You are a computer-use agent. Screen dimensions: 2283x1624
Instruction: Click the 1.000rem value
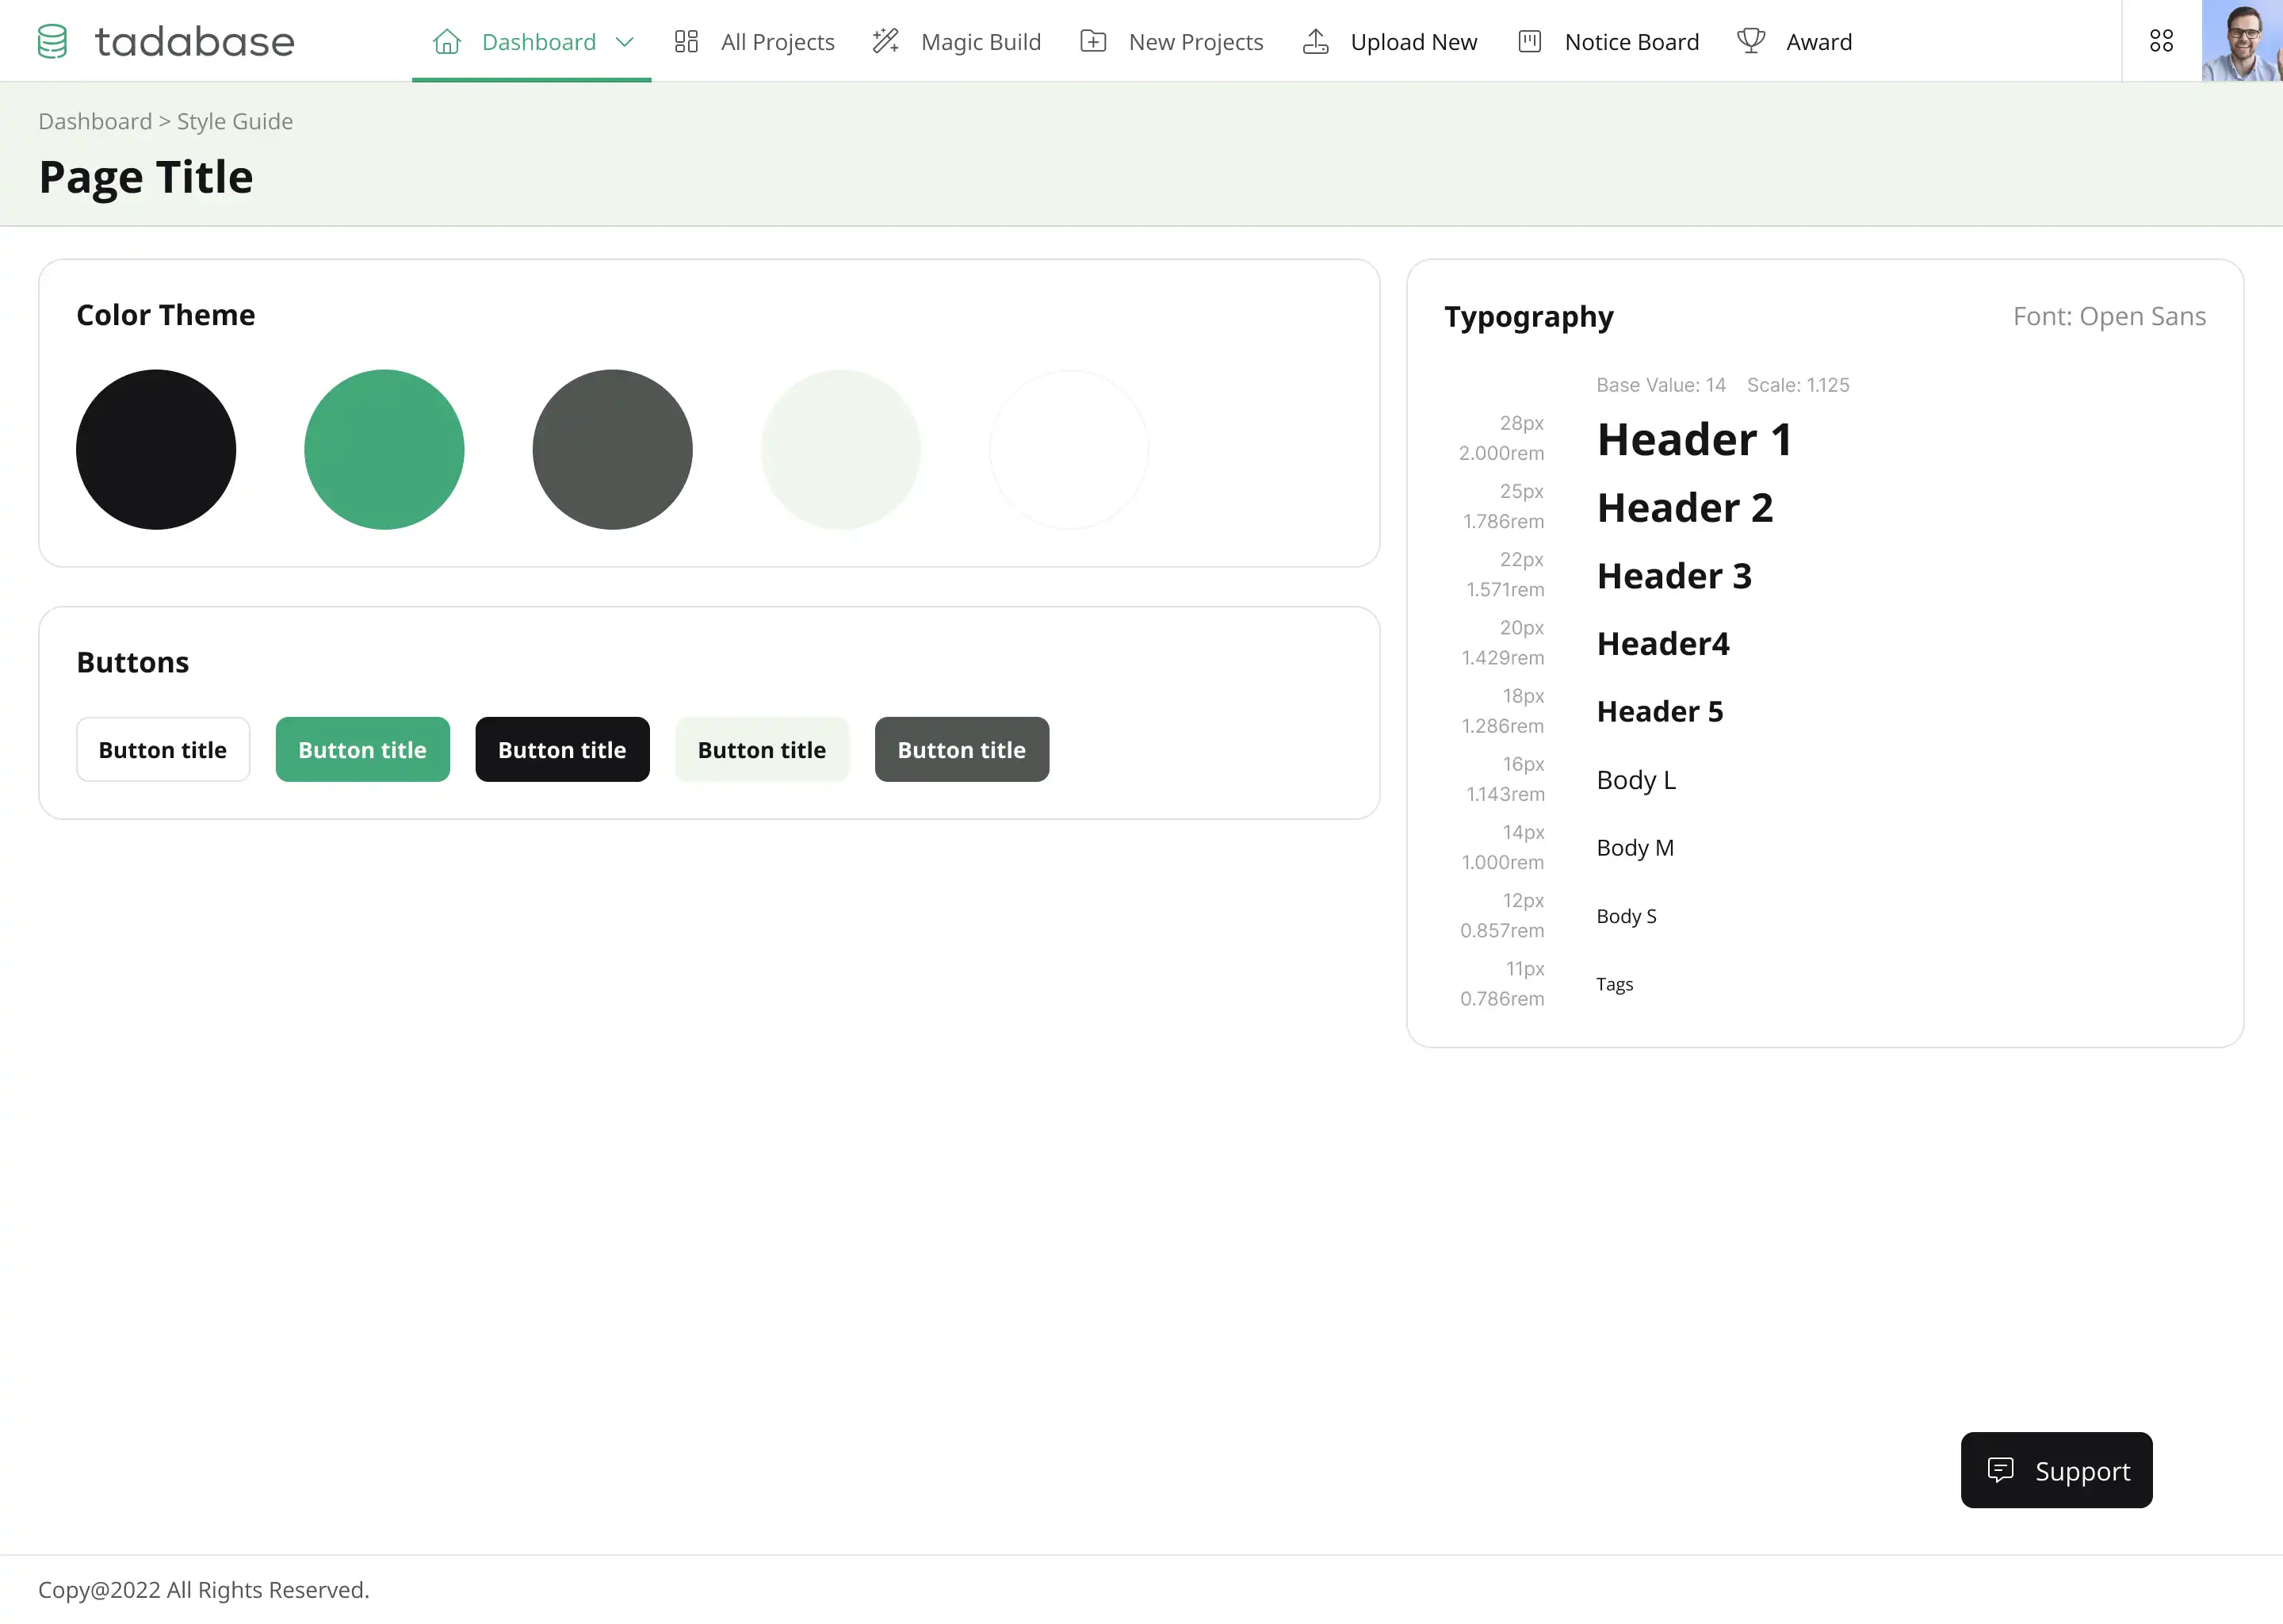[1502, 862]
